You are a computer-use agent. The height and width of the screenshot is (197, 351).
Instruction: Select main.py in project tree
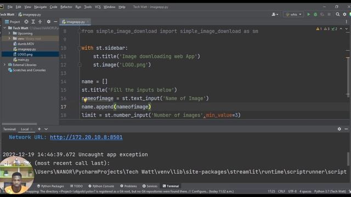(x=23, y=60)
